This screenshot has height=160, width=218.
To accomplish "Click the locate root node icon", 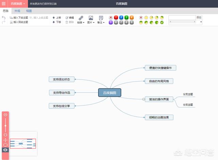I will click(5, 145).
